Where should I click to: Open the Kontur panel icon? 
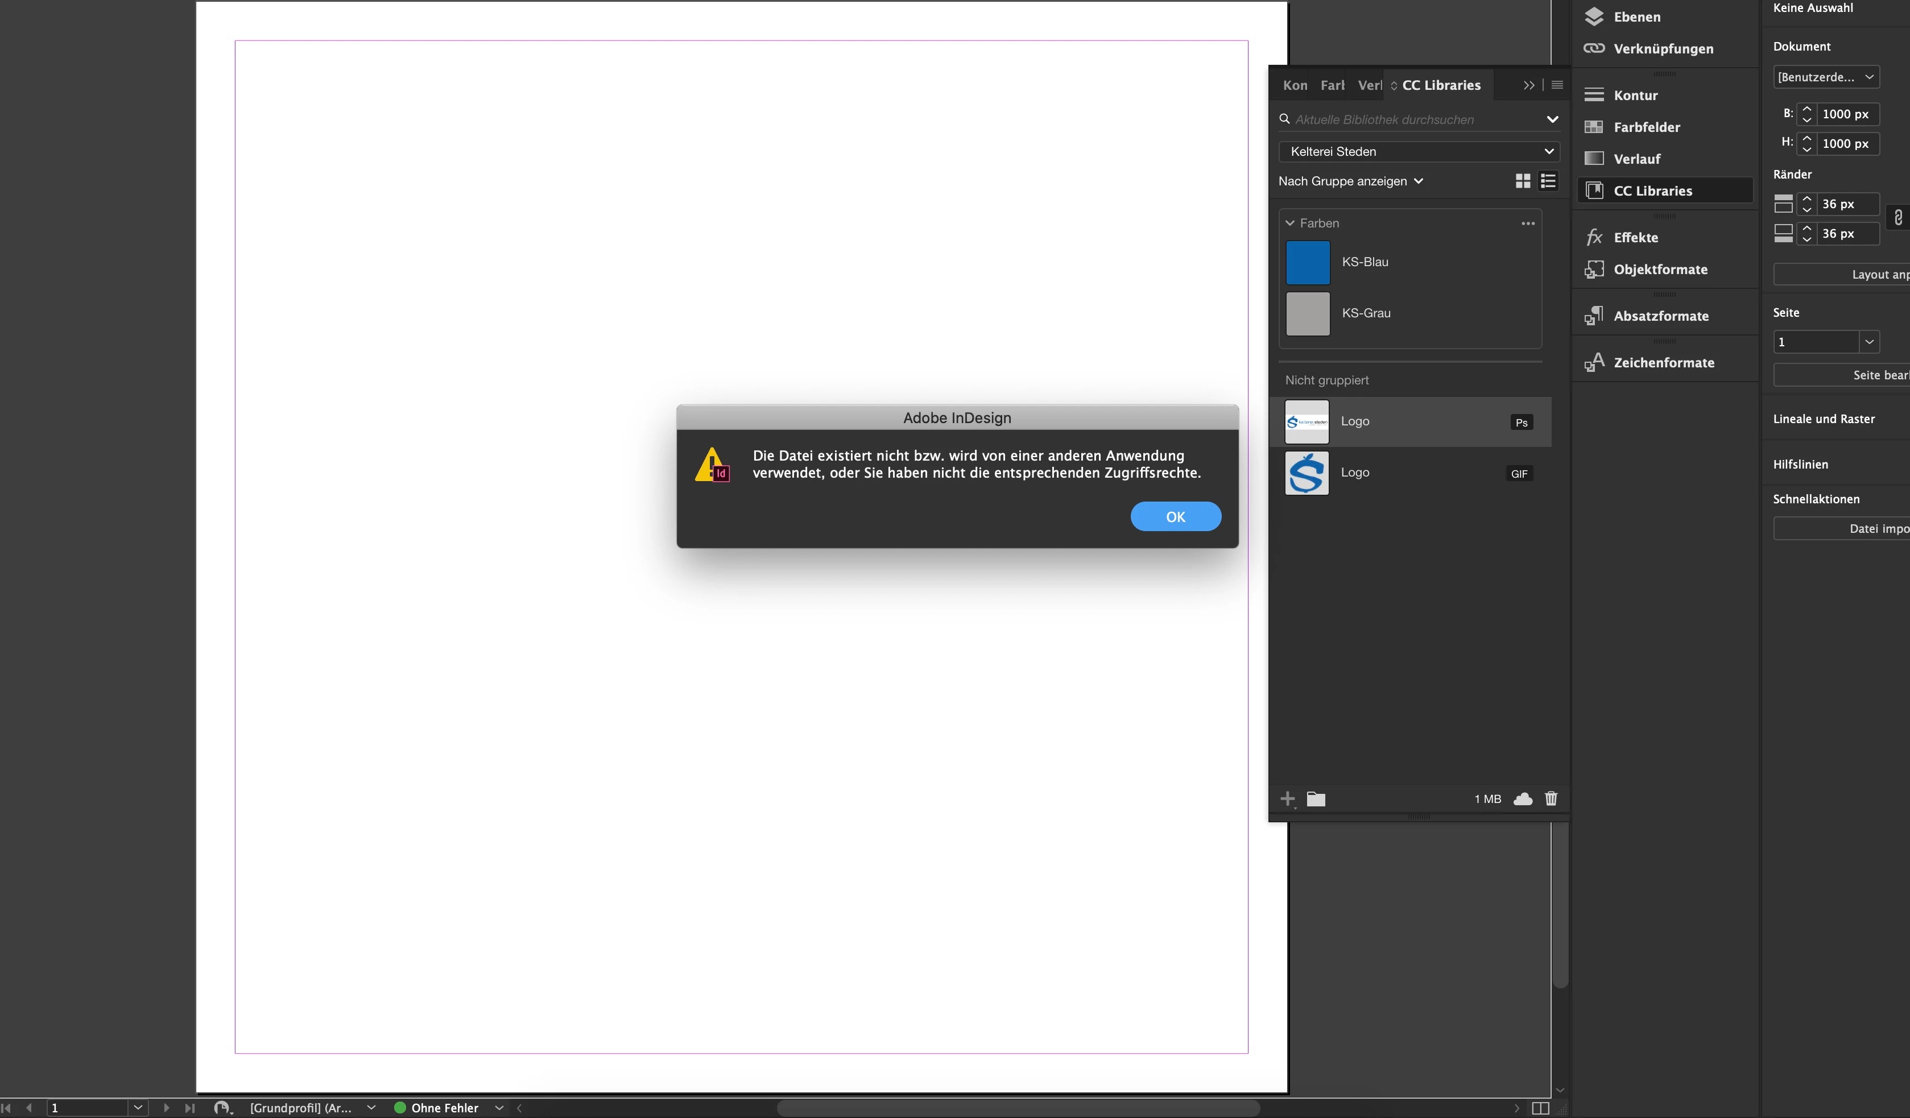click(x=1594, y=96)
